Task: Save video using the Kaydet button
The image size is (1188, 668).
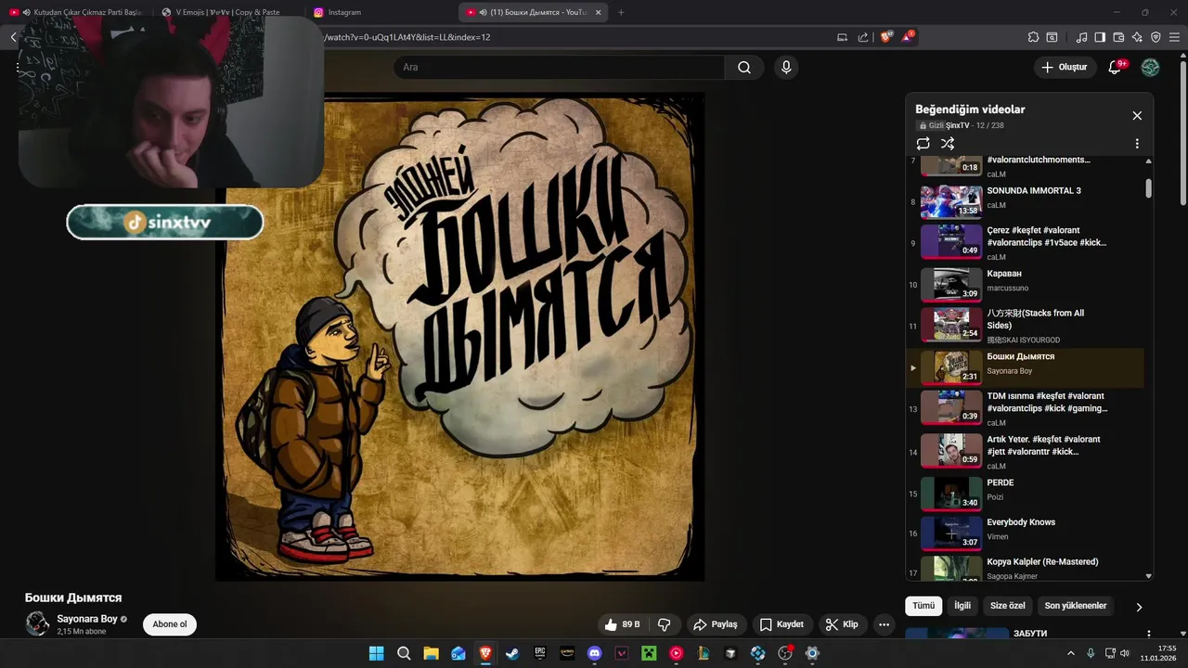Action: pos(781,624)
